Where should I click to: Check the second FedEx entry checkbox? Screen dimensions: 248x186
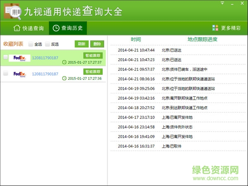pyautogui.click(x=5, y=74)
